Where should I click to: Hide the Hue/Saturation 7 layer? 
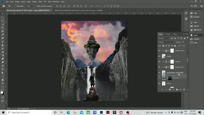159,67
